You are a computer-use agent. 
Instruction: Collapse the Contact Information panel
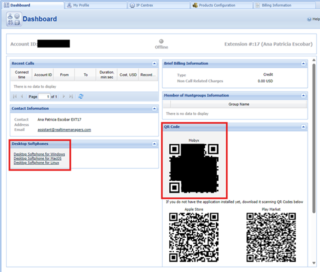point(154,109)
